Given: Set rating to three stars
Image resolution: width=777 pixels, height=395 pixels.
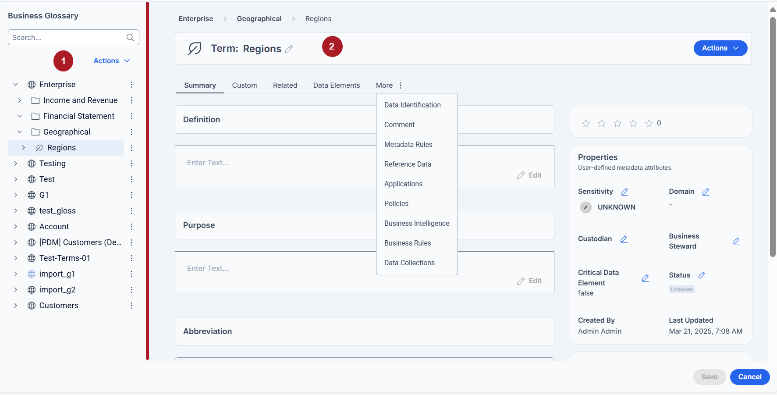Looking at the screenshot, I should 617,123.
